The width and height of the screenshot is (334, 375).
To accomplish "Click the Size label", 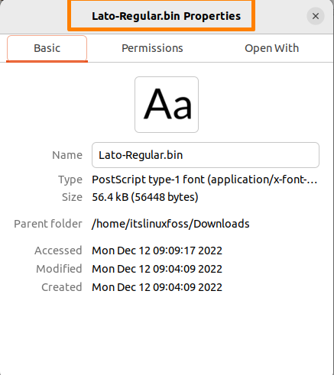I will [x=72, y=197].
